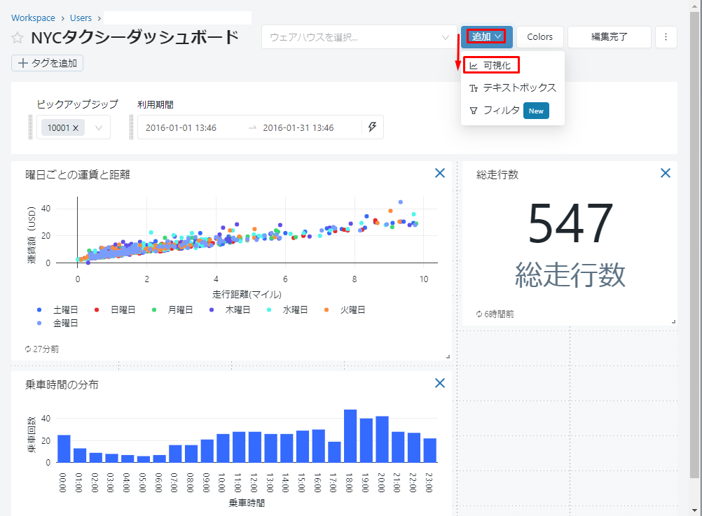Image resolution: width=702 pixels, height=516 pixels.
Task: Remove the 乗車時間の分布 chart widget
Action: 440,382
